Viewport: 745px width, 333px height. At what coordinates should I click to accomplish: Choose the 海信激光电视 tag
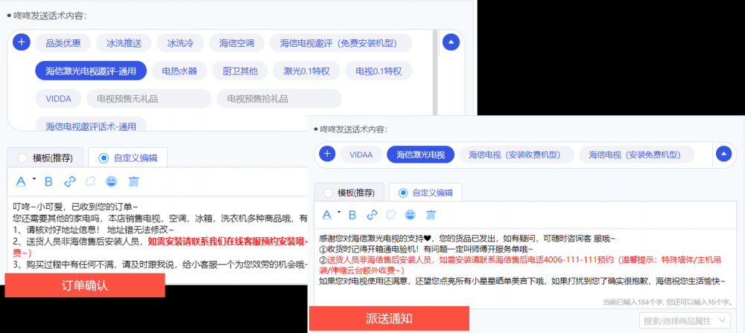point(420,154)
